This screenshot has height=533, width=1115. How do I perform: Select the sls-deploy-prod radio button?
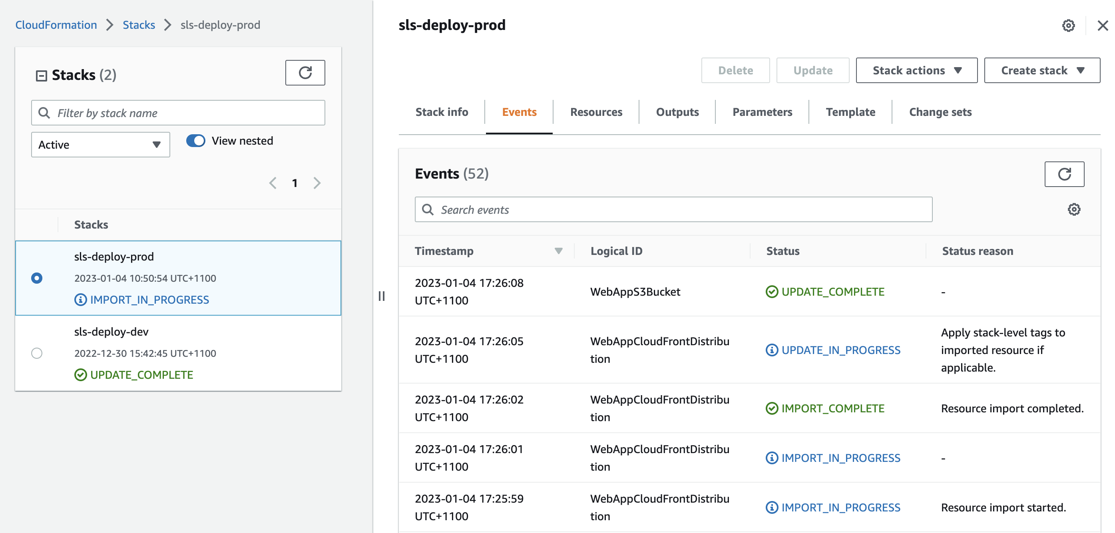37,278
